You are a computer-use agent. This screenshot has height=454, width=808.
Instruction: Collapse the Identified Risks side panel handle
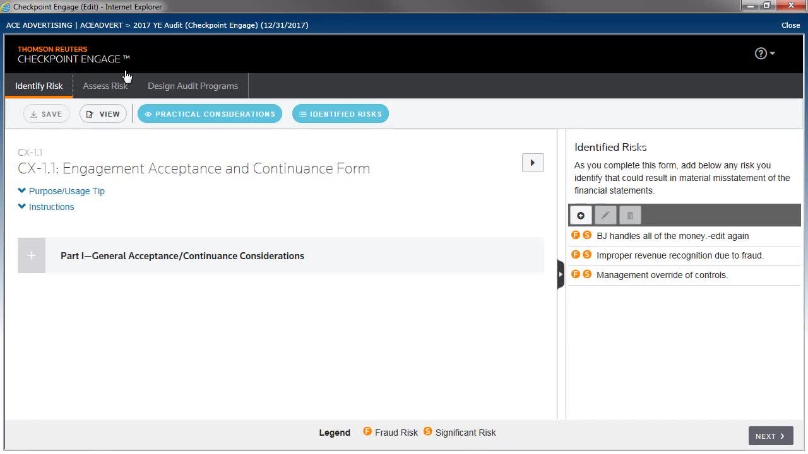pyautogui.click(x=561, y=274)
